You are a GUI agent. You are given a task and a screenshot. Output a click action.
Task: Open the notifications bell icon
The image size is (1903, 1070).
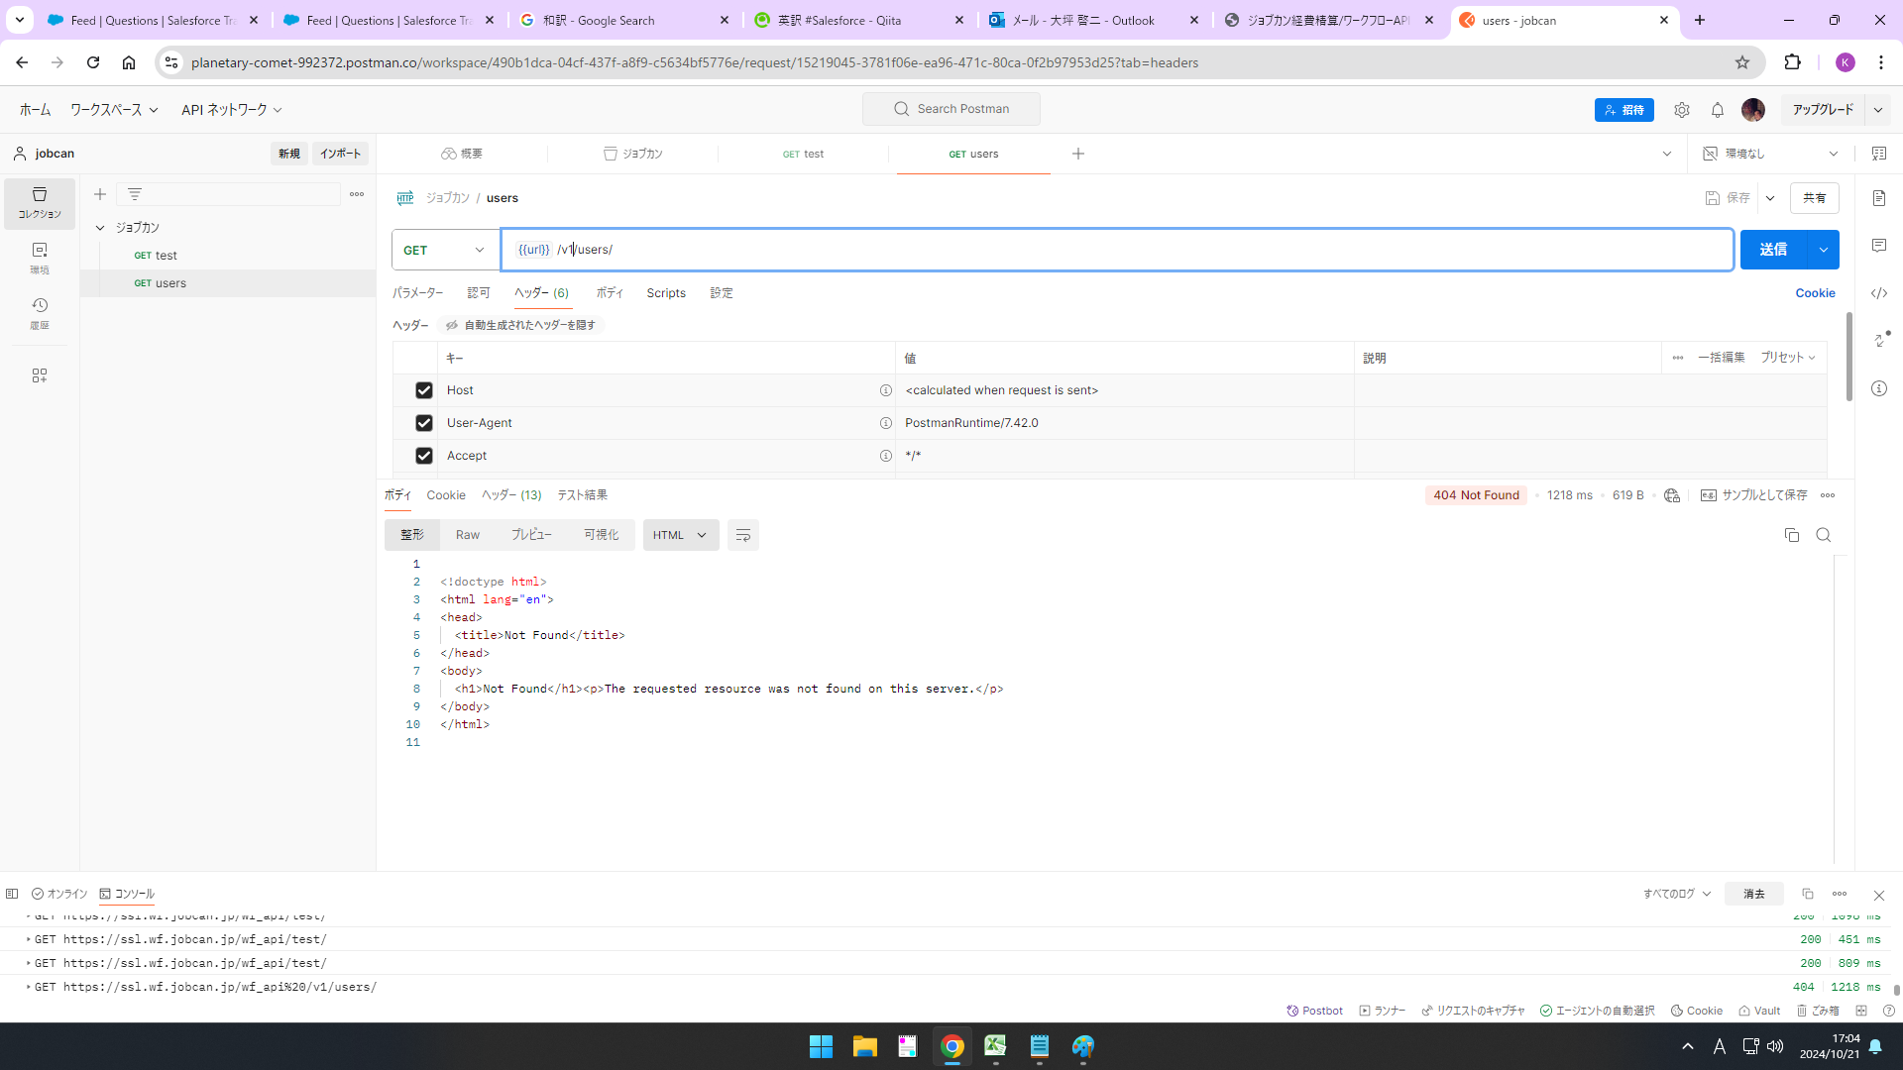coord(1718,110)
